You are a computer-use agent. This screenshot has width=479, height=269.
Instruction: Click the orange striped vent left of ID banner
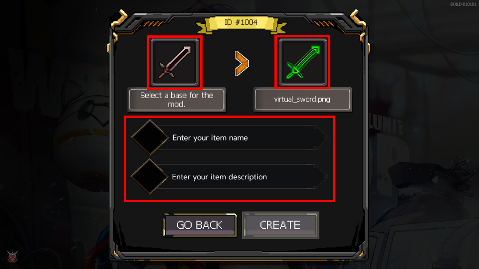153,23
